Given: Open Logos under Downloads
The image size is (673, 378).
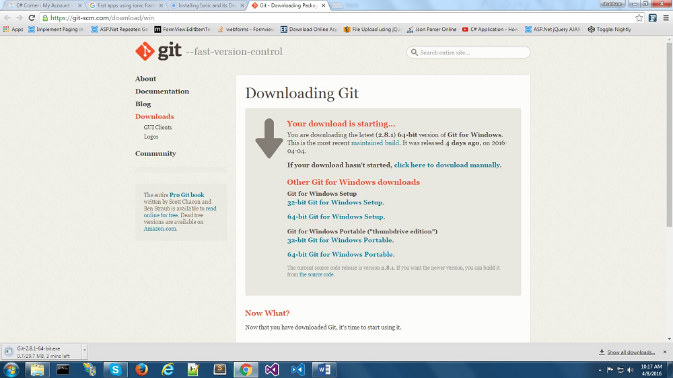Looking at the screenshot, I should tap(151, 137).
